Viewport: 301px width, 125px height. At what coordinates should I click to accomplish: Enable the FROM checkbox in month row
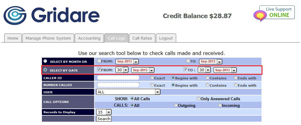pos(99,61)
